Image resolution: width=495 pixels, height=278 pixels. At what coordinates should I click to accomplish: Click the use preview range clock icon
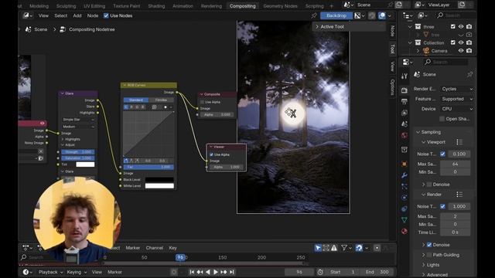320,272
